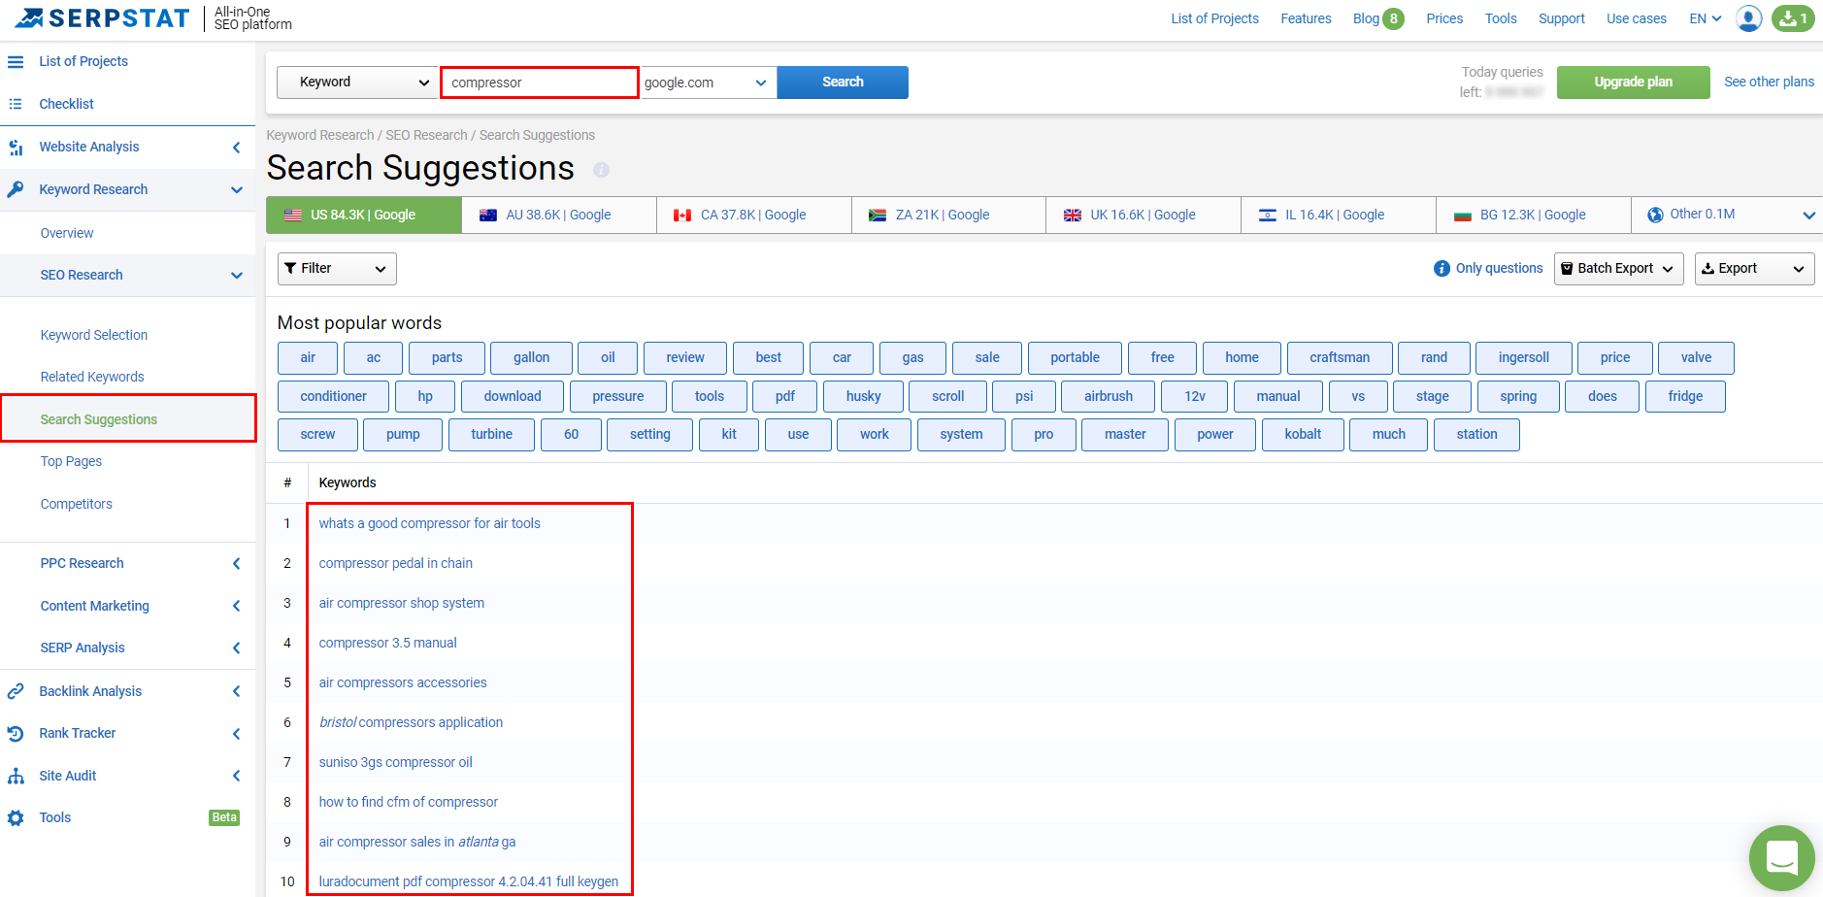Select the Website Analysis sidebar icon
This screenshot has width=1823, height=897.
(16, 147)
